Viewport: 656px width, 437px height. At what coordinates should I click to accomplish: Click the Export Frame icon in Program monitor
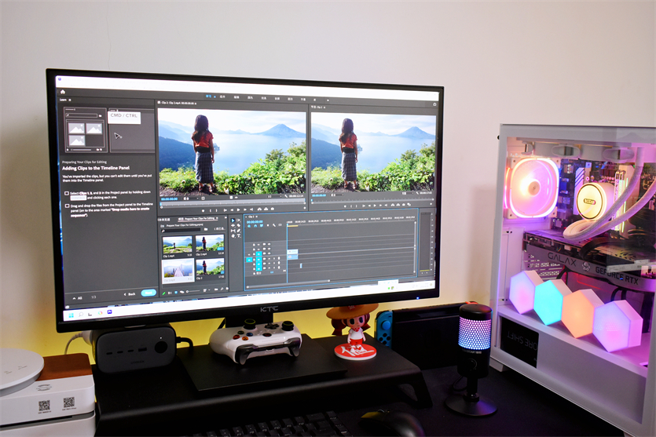coord(405,206)
